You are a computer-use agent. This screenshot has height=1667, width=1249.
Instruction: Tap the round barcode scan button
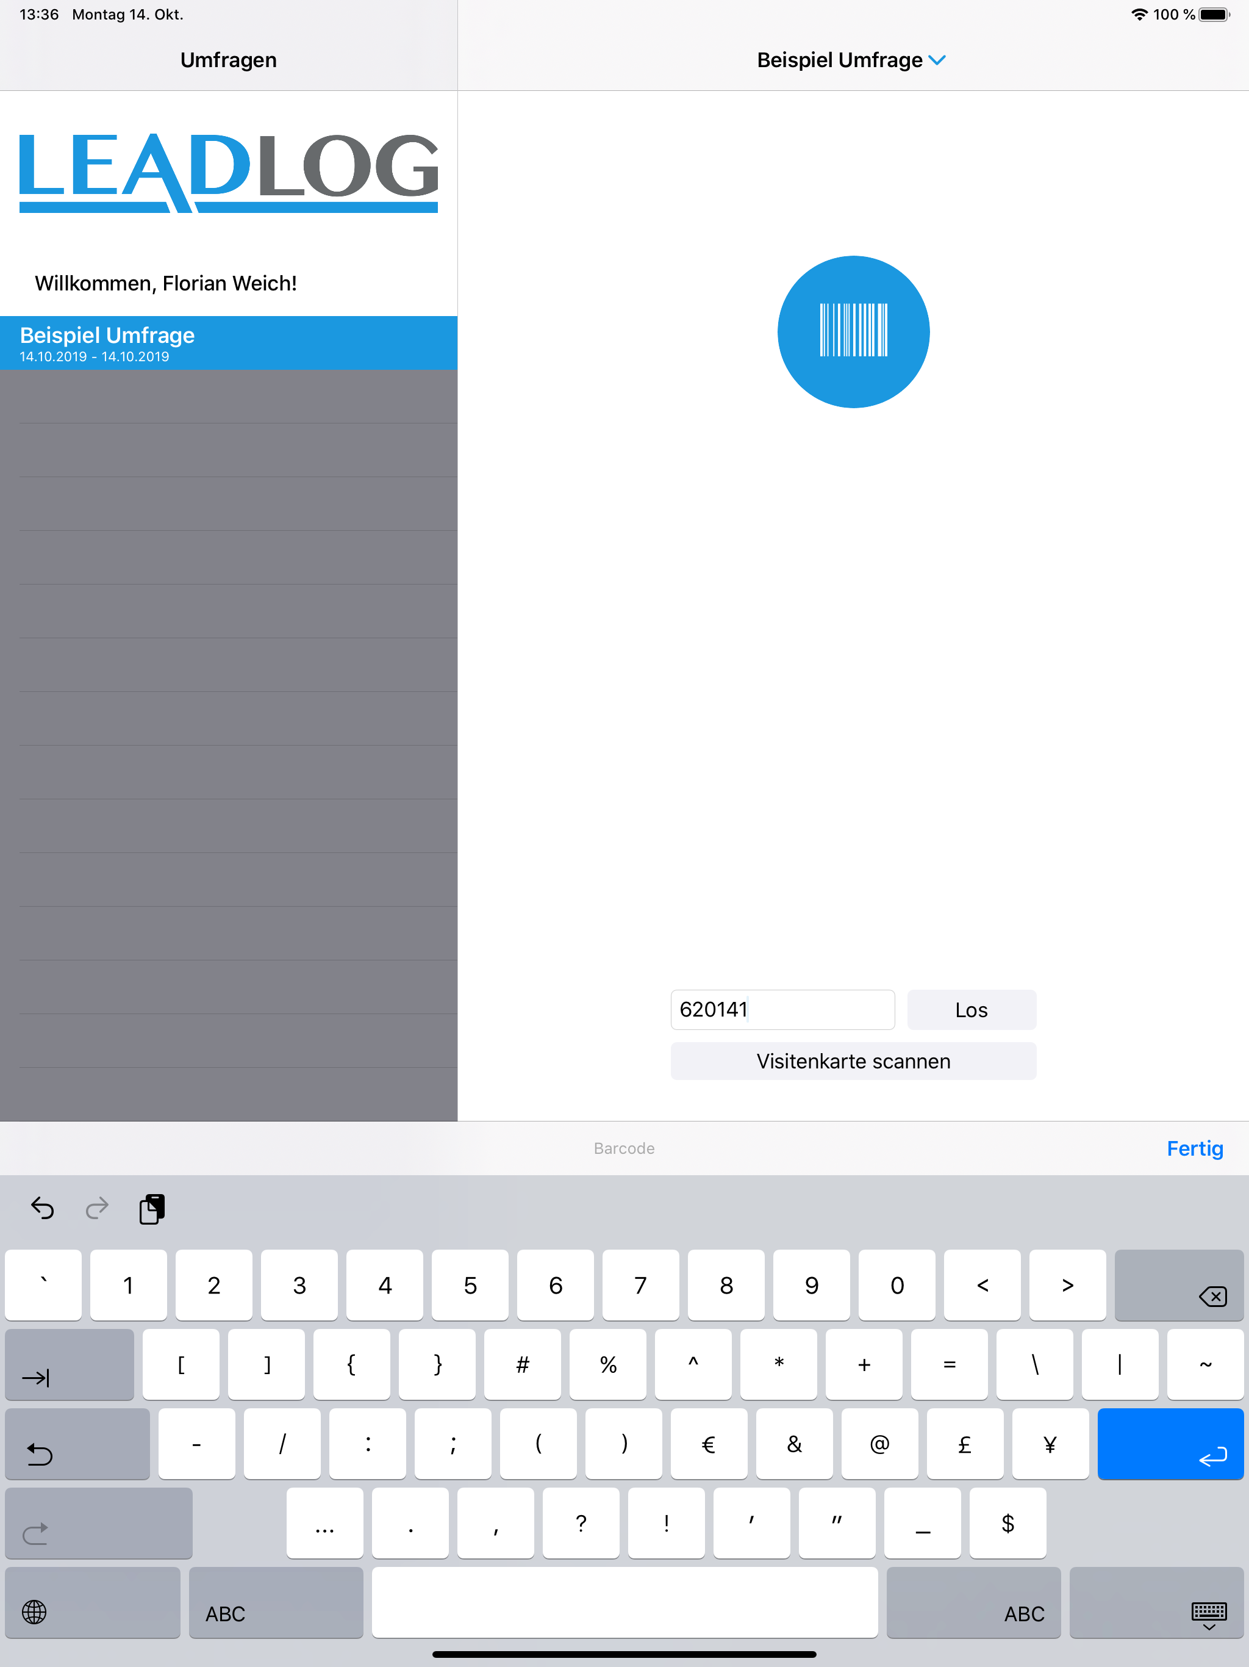coord(853,331)
